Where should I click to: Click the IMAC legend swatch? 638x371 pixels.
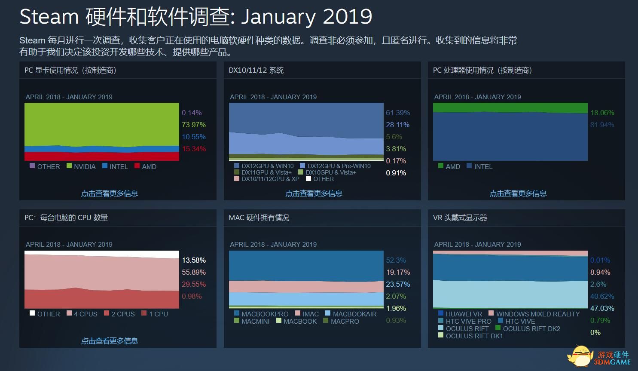coord(298,313)
